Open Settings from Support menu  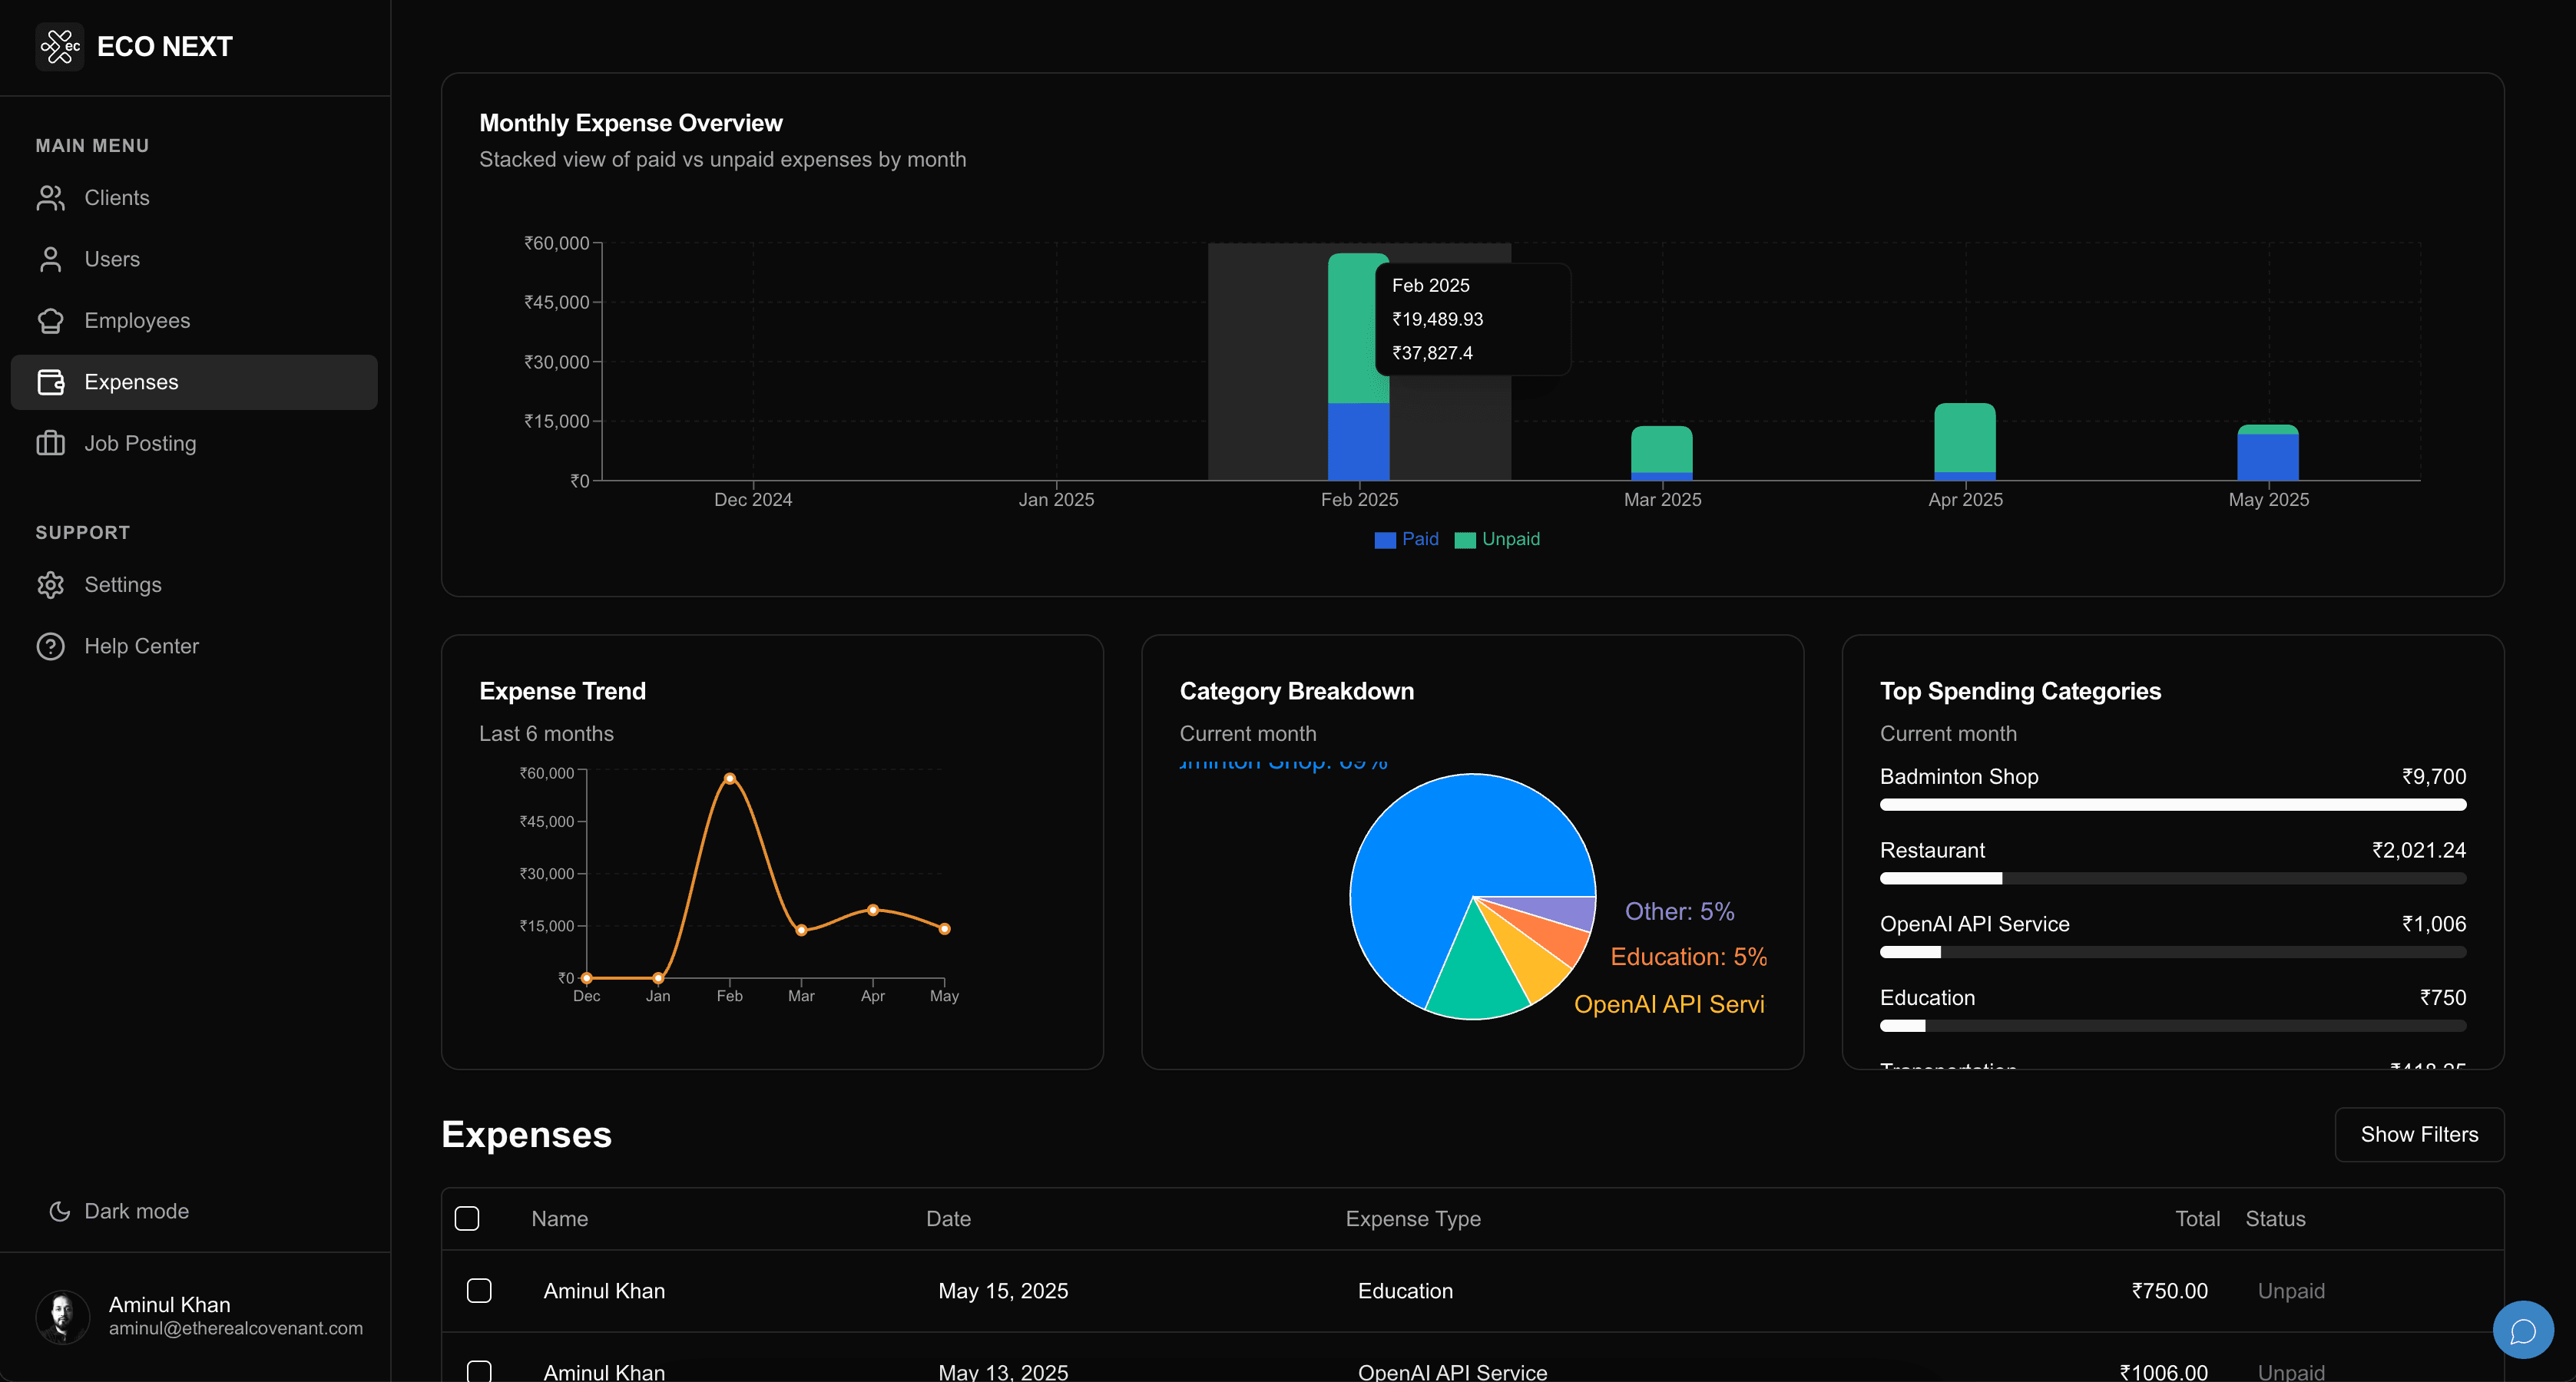(194, 585)
